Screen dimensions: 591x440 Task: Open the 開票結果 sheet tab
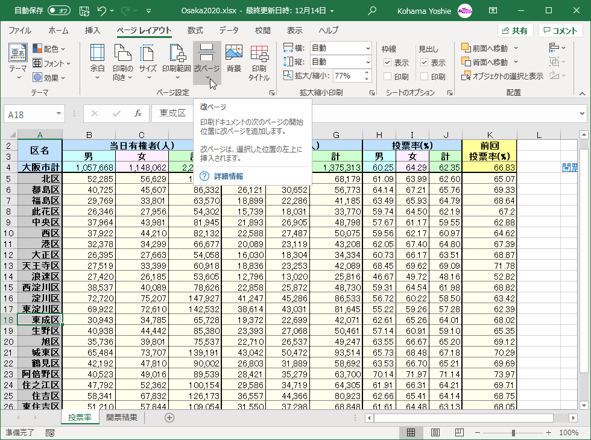[x=122, y=417]
